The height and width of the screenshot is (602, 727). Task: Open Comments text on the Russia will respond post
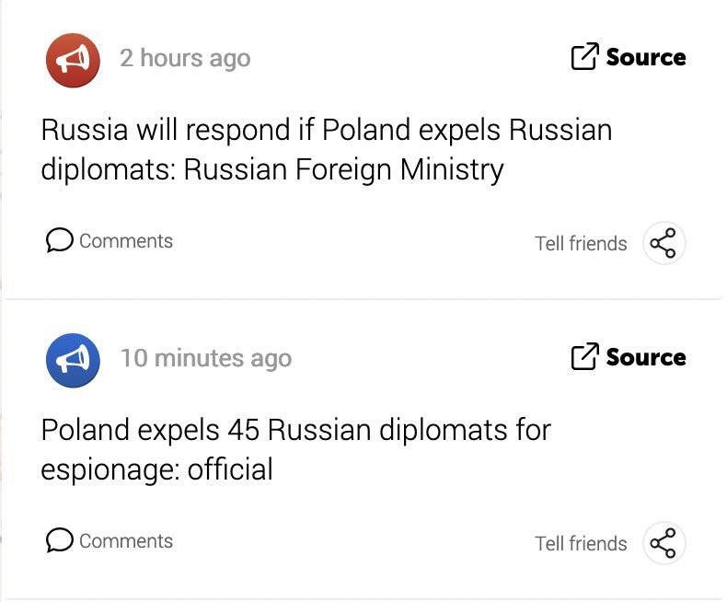tap(126, 241)
